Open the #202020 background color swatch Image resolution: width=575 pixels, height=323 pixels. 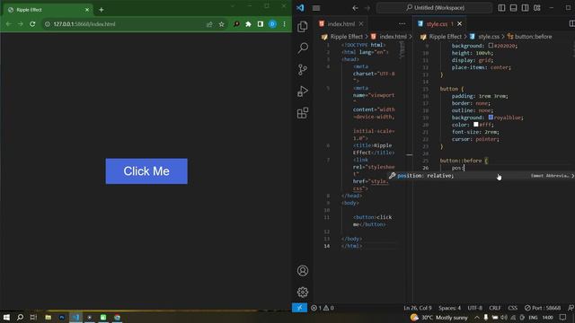491,46
